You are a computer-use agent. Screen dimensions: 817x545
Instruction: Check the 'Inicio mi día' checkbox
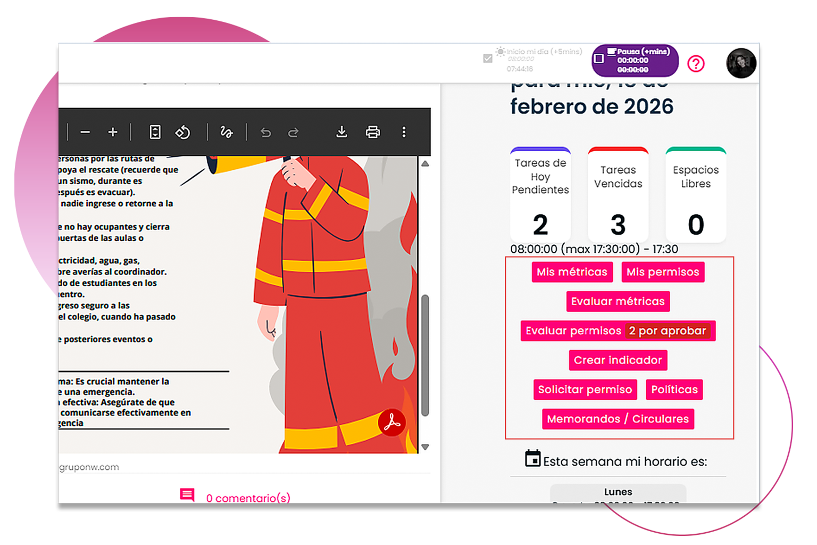487,57
